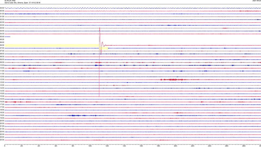Click the 06:30 time label

(2, 45)
